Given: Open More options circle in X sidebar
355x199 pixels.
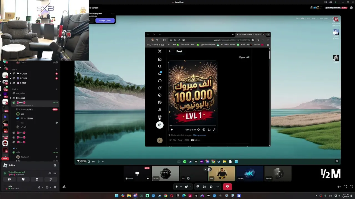Looking at the screenshot, I should coord(160,117).
